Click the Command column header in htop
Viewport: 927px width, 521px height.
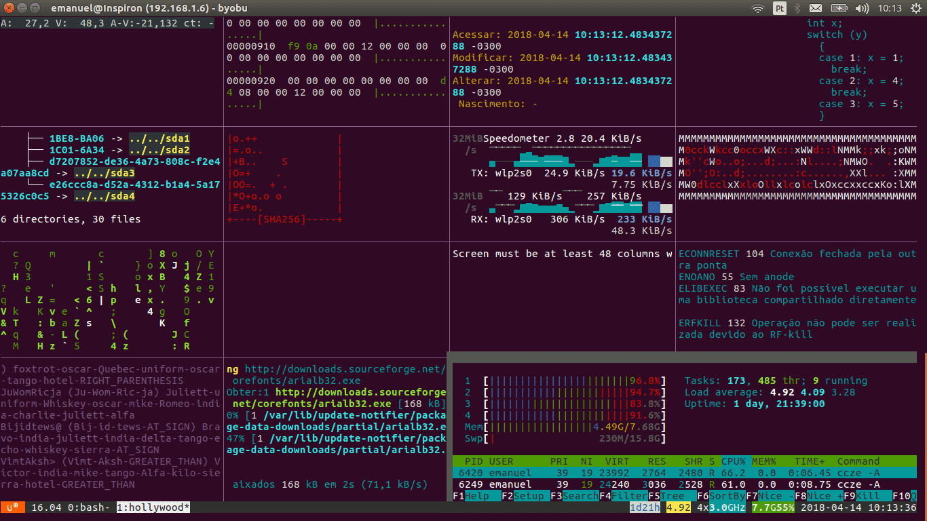click(x=858, y=461)
